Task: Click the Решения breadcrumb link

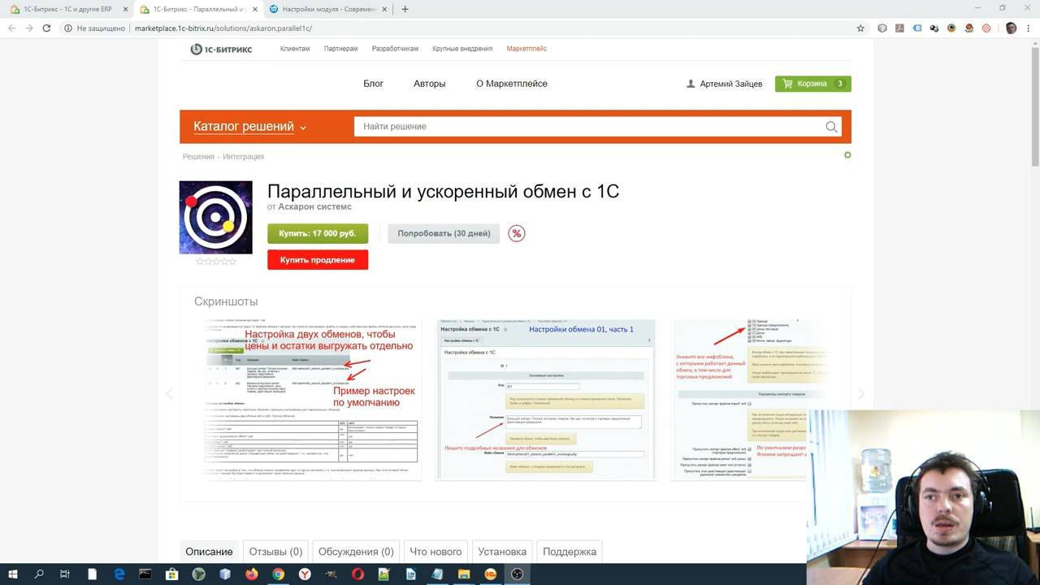Action: (x=198, y=157)
